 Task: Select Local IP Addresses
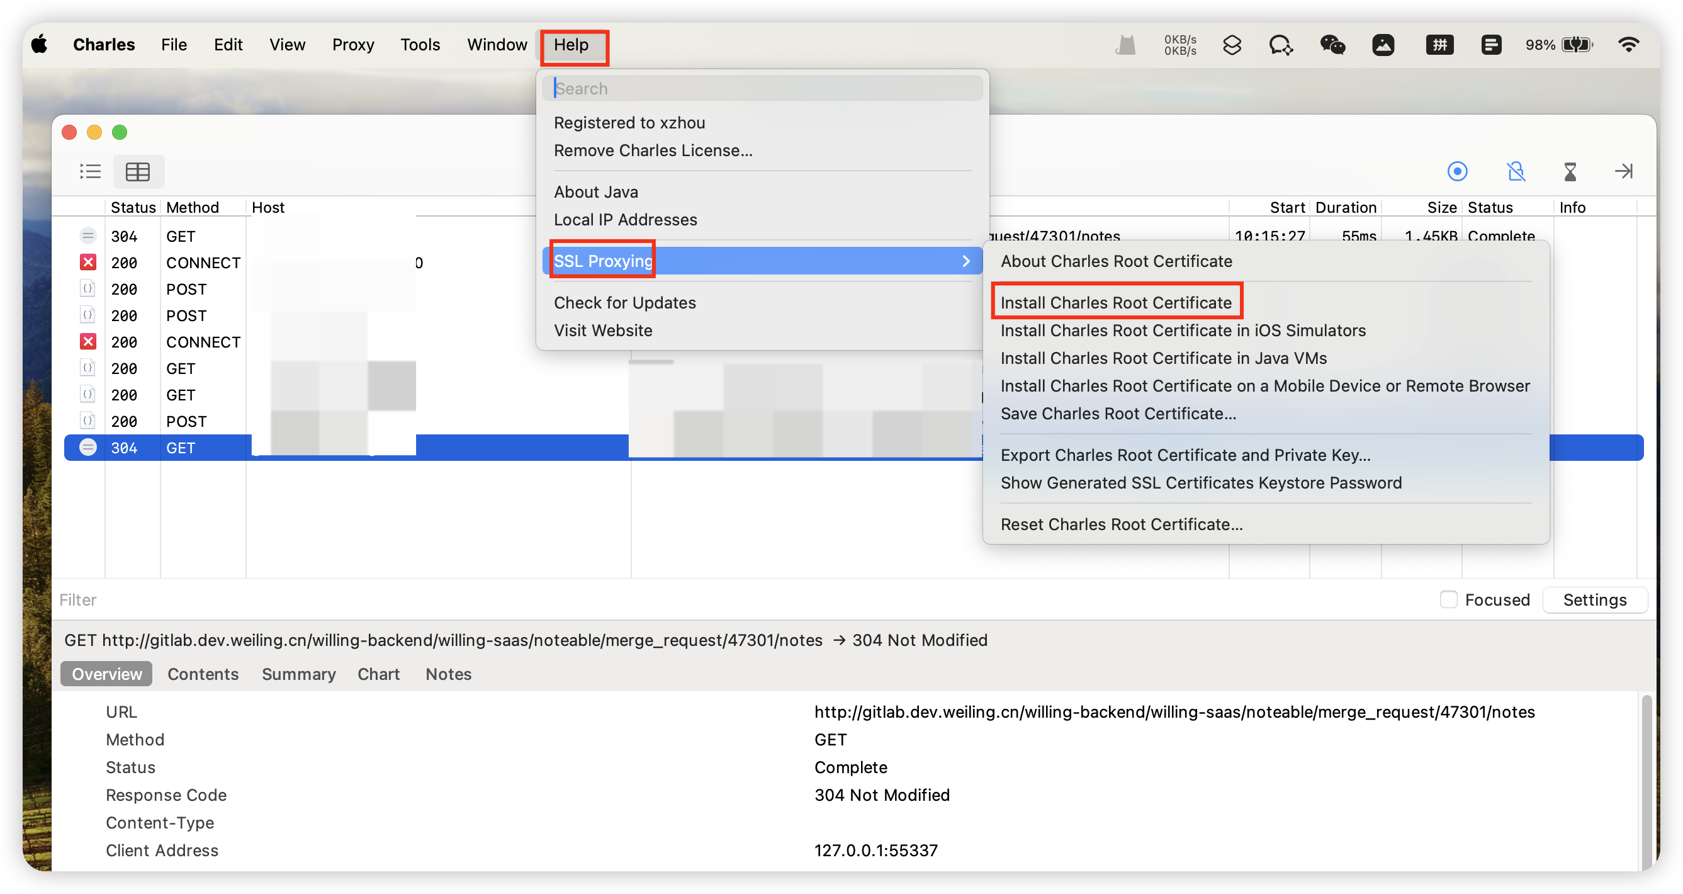[x=625, y=220]
